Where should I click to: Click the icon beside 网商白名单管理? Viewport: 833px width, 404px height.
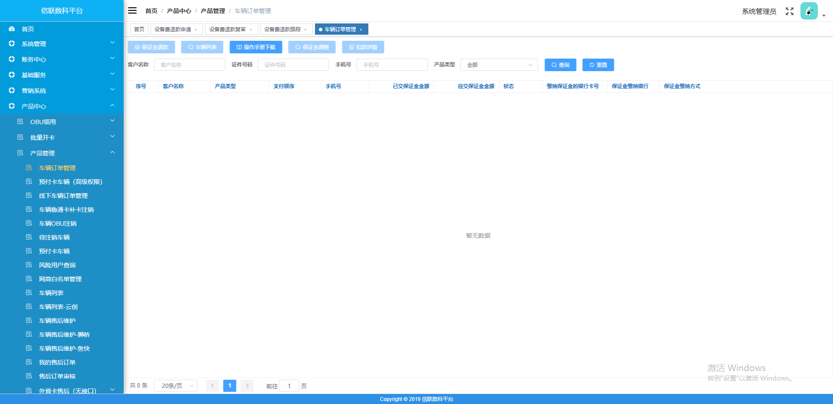click(x=29, y=279)
